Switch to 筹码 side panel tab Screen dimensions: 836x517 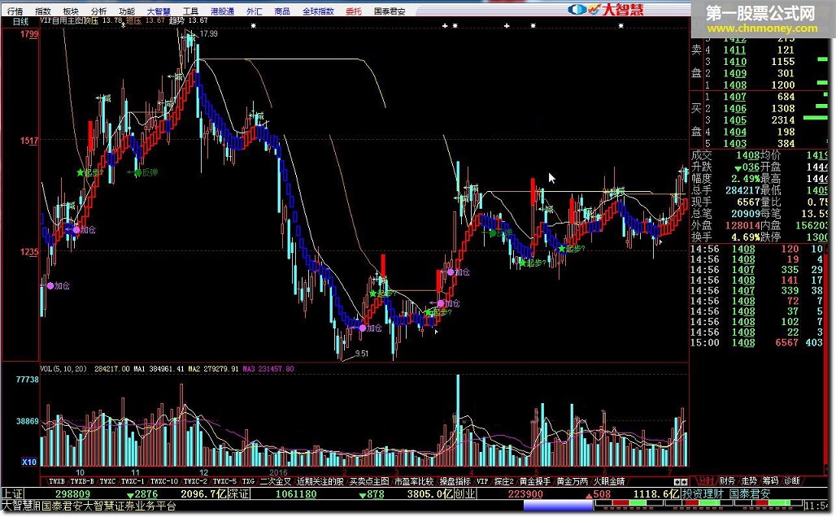click(x=770, y=480)
